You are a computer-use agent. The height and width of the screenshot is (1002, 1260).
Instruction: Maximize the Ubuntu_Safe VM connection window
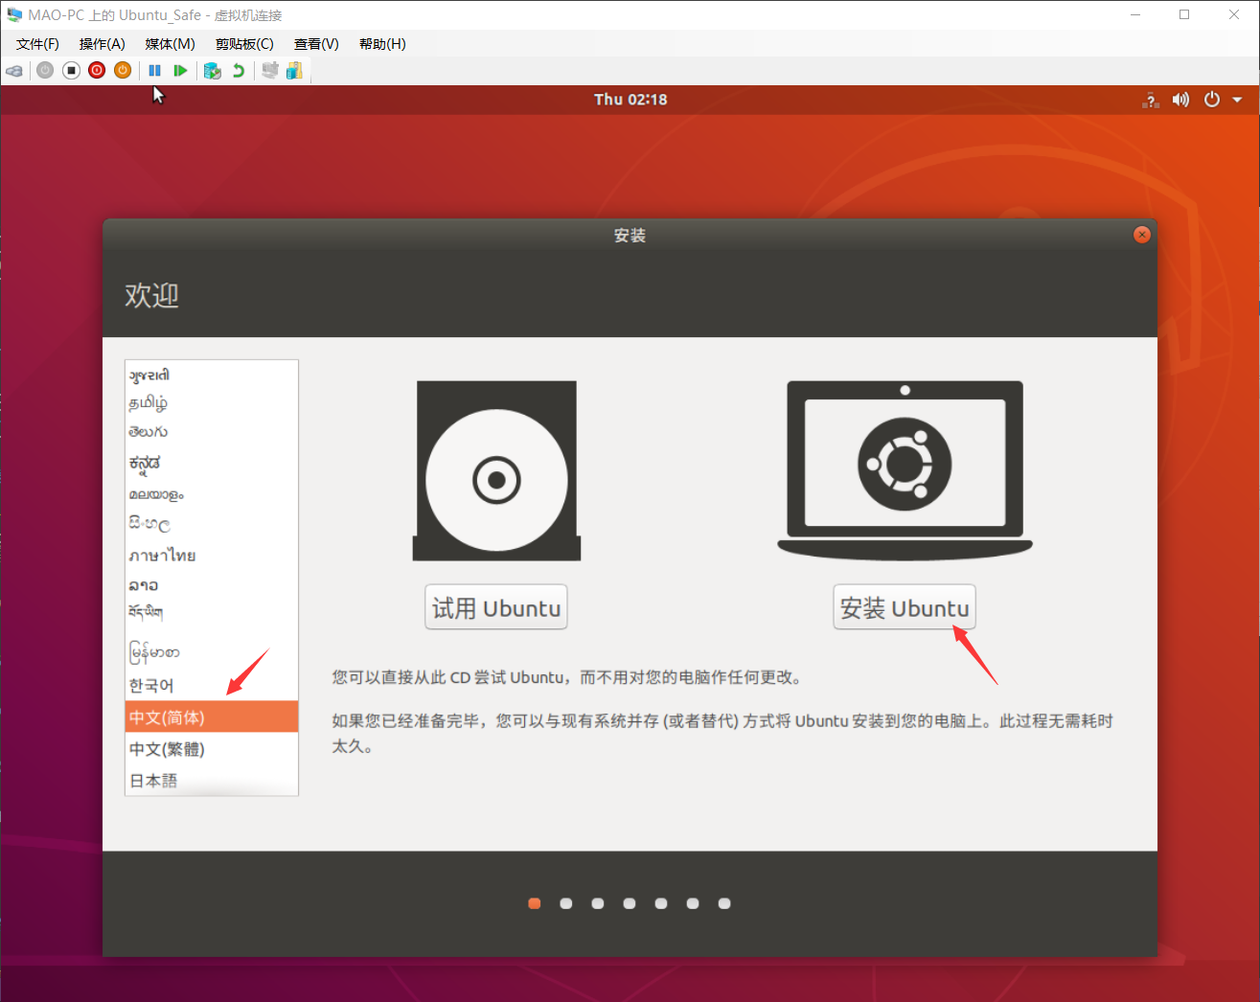1184,14
